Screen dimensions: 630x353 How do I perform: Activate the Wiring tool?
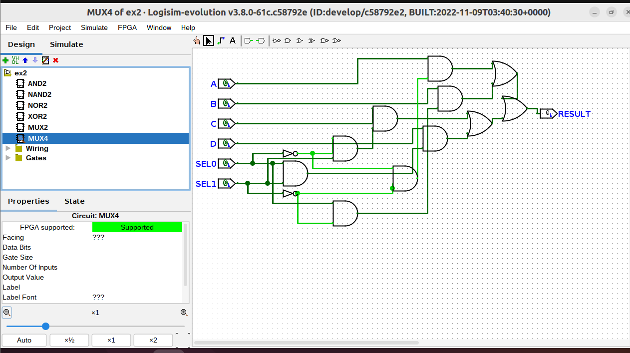click(x=221, y=40)
